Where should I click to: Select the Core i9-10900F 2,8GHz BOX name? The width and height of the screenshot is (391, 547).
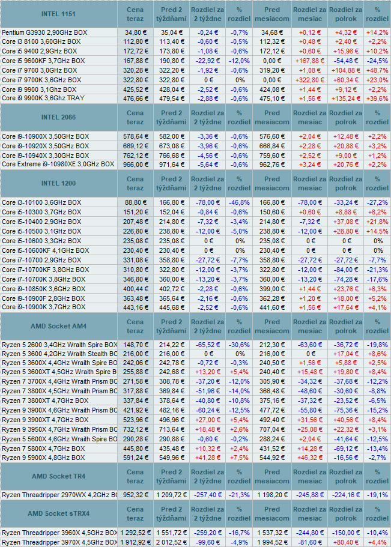coord(43,298)
